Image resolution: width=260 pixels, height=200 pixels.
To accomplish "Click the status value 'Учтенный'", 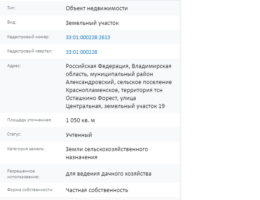I will [79, 135].
